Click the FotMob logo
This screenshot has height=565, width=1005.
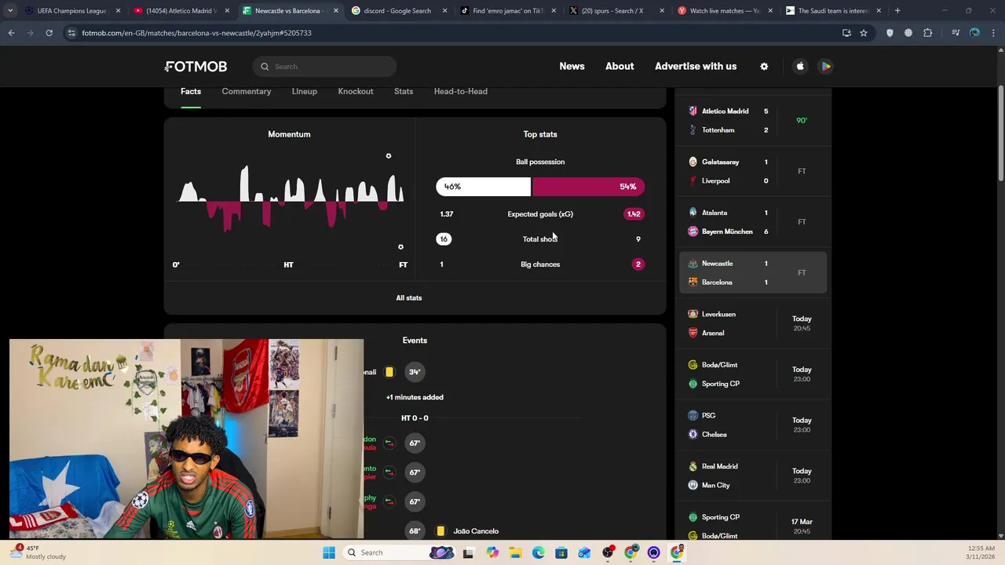pos(196,67)
